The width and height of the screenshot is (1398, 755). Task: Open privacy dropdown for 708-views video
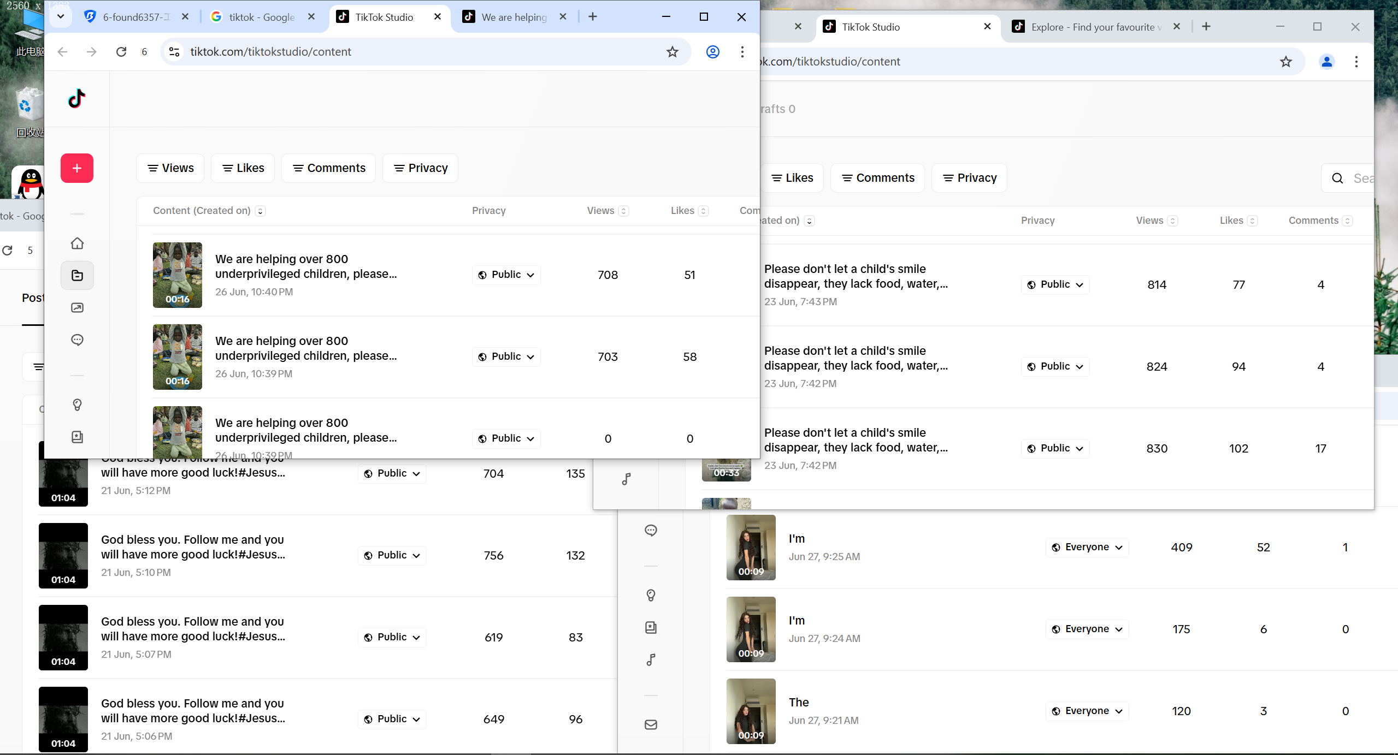pyautogui.click(x=506, y=275)
